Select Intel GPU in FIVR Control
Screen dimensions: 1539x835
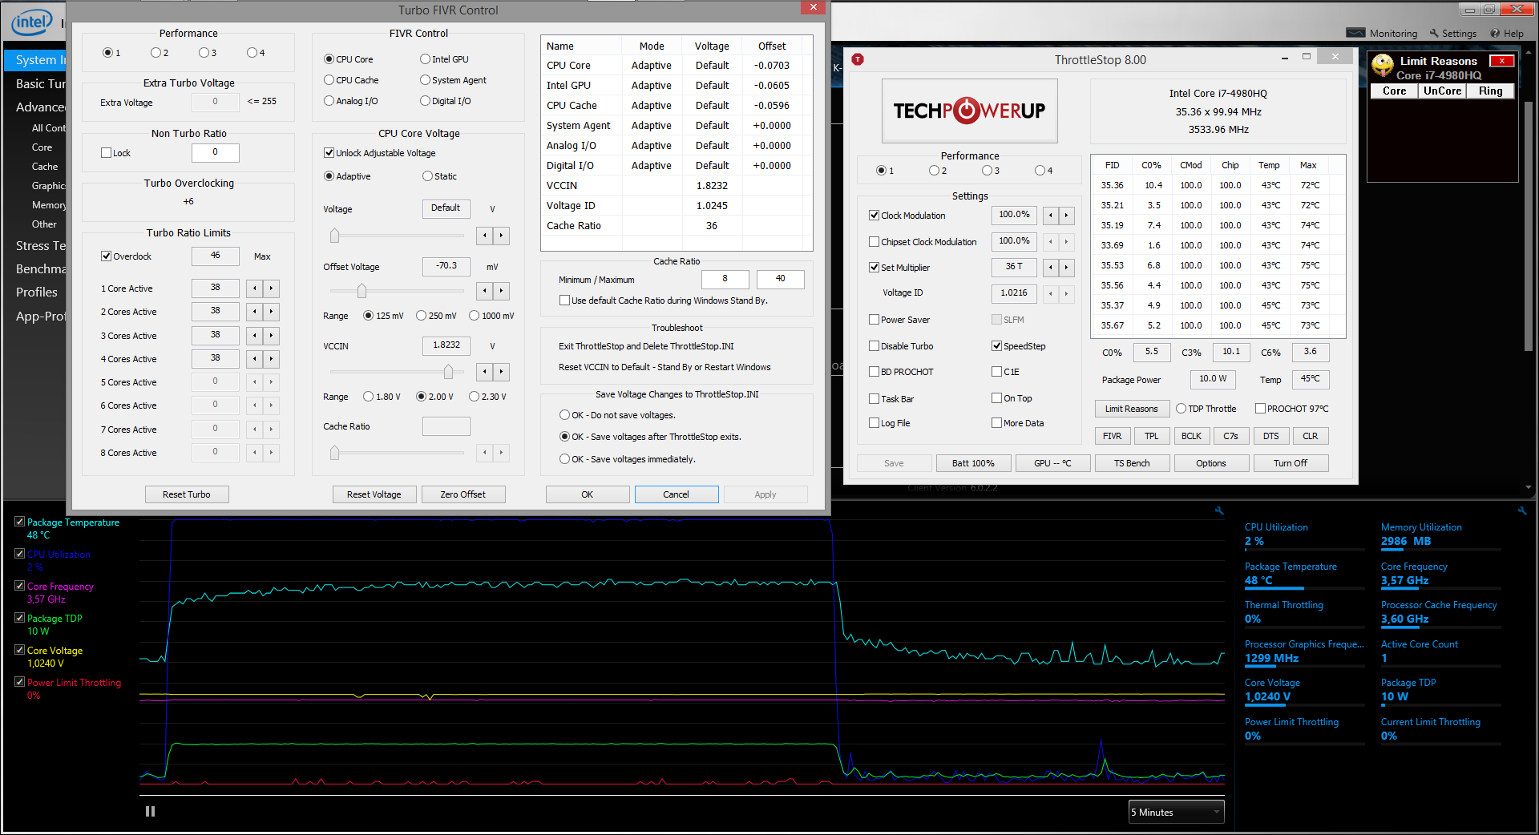tap(425, 59)
